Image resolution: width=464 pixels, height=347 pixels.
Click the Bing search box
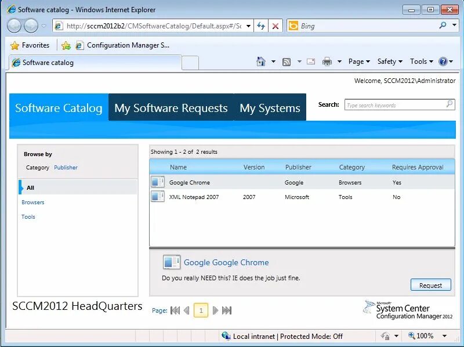367,26
